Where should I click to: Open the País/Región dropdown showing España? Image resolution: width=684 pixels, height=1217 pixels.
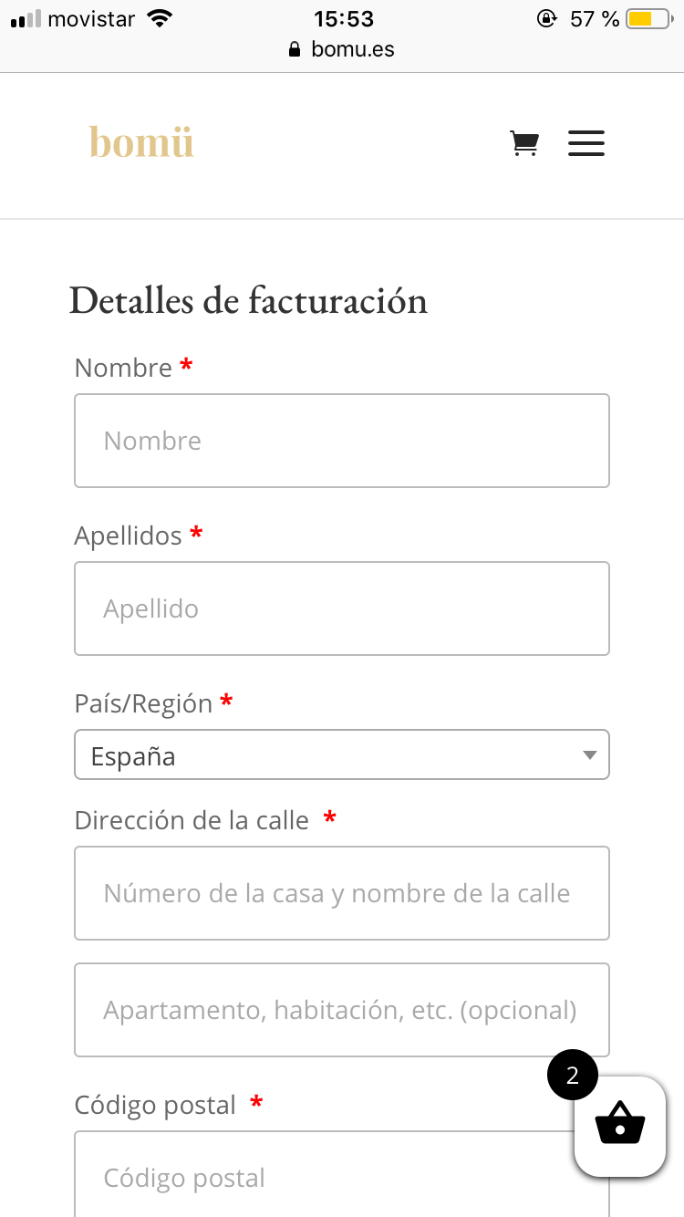[x=342, y=754]
